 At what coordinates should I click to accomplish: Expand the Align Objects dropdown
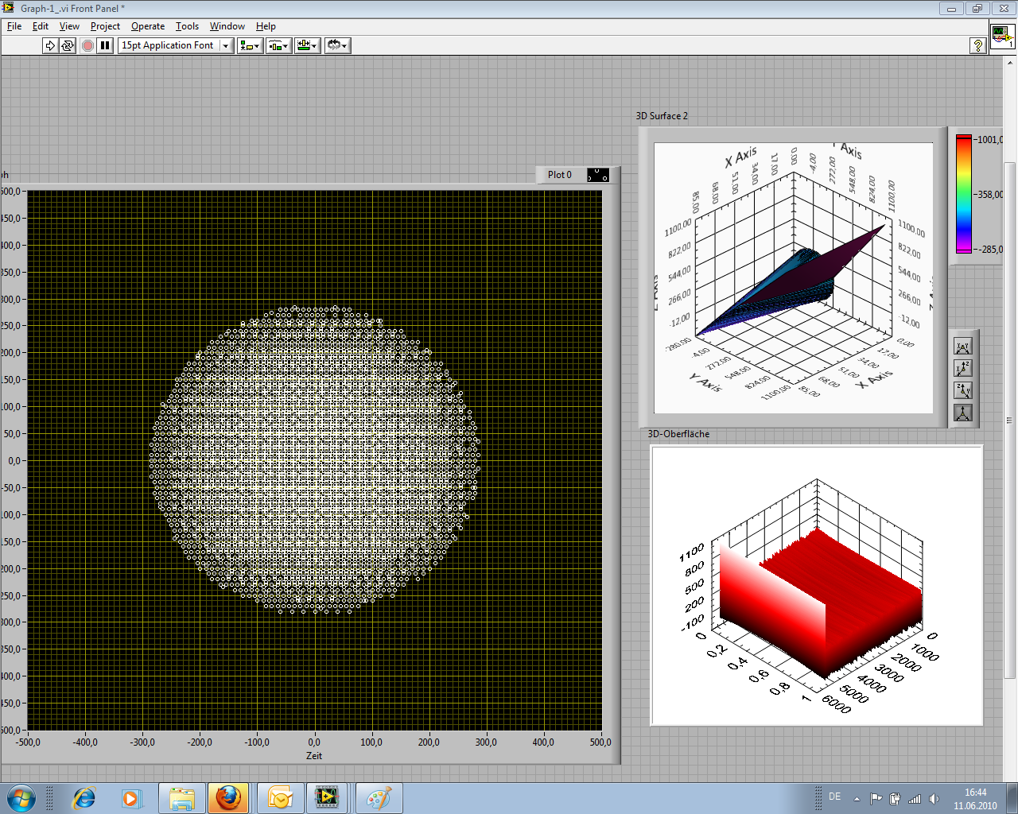[x=250, y=45]
